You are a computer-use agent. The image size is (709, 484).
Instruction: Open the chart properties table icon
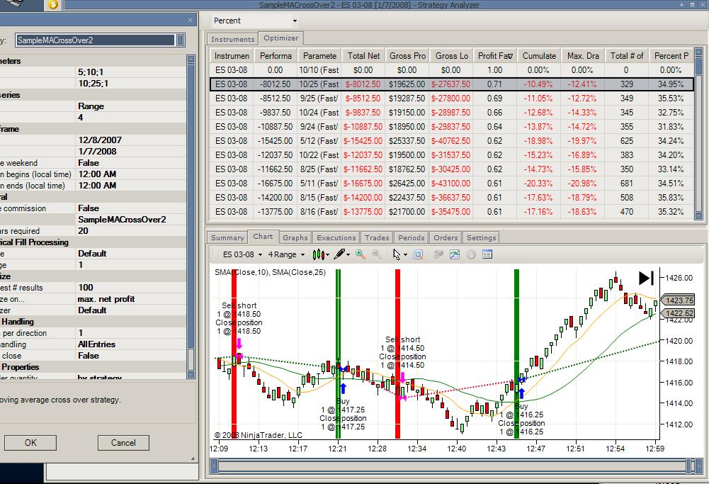click(x=487, y=254)
